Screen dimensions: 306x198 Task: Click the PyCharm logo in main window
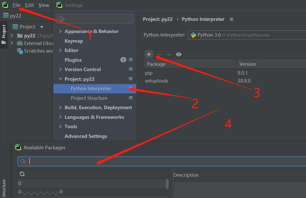pos(5,5)
